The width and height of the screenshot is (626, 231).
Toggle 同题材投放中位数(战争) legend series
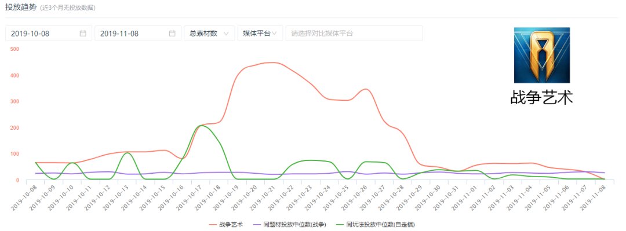click(290, 225)
